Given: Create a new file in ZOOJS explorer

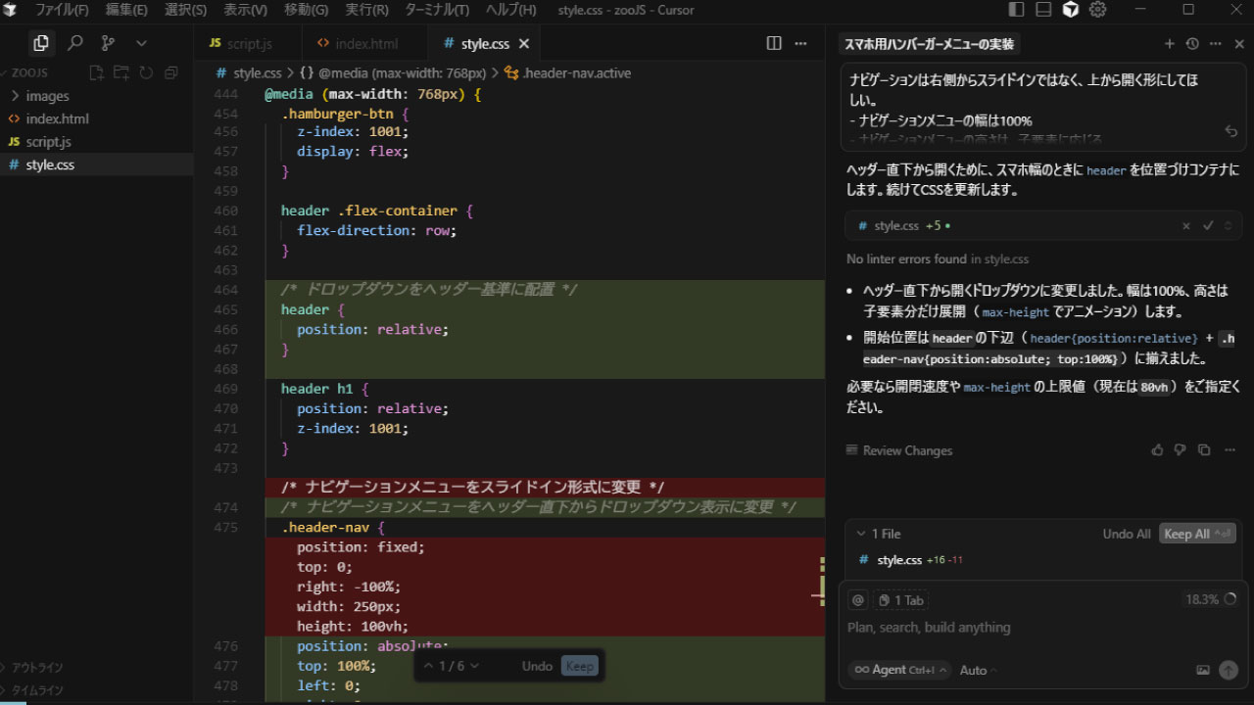Looking at the screenshot, I should 96,72.
